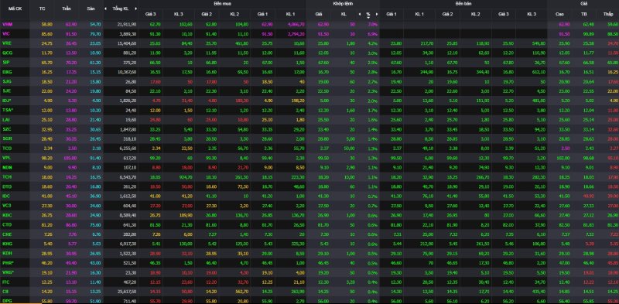
Task: Click the Cao price column header
Action: click(x=559, y=14)
